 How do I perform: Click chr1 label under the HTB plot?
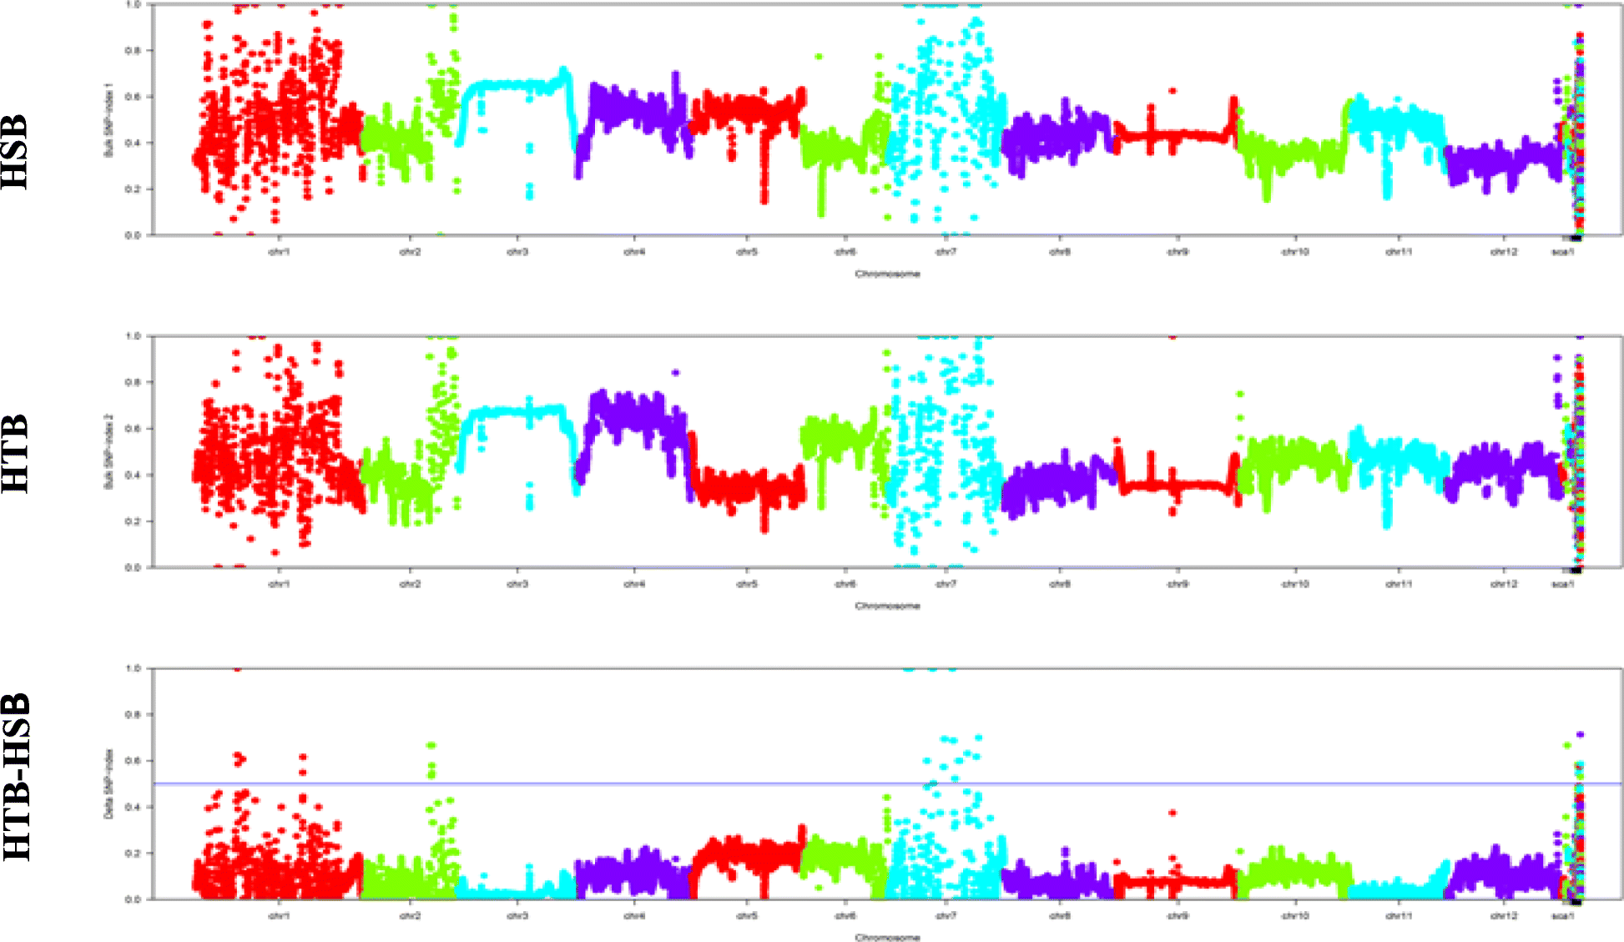pyautogui.click(x=279, y=584)
